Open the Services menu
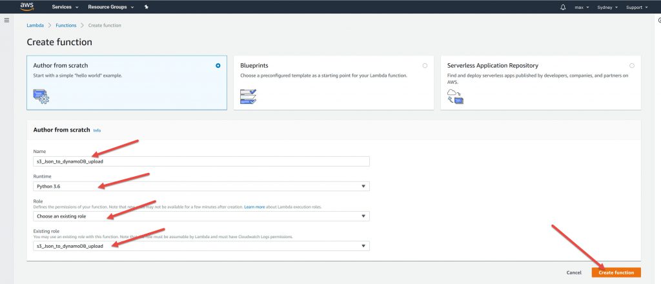The image size is (661, 284). click(x=65, y=7)
